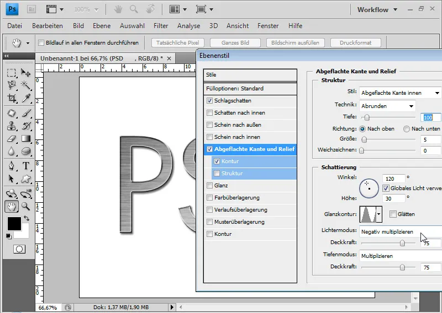Open the Ansicht menu

pos(238,26)
